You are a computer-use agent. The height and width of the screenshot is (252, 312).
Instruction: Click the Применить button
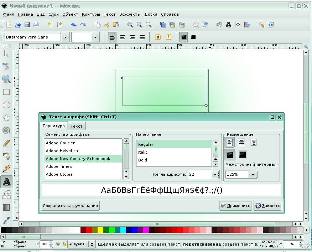[235, 206]
